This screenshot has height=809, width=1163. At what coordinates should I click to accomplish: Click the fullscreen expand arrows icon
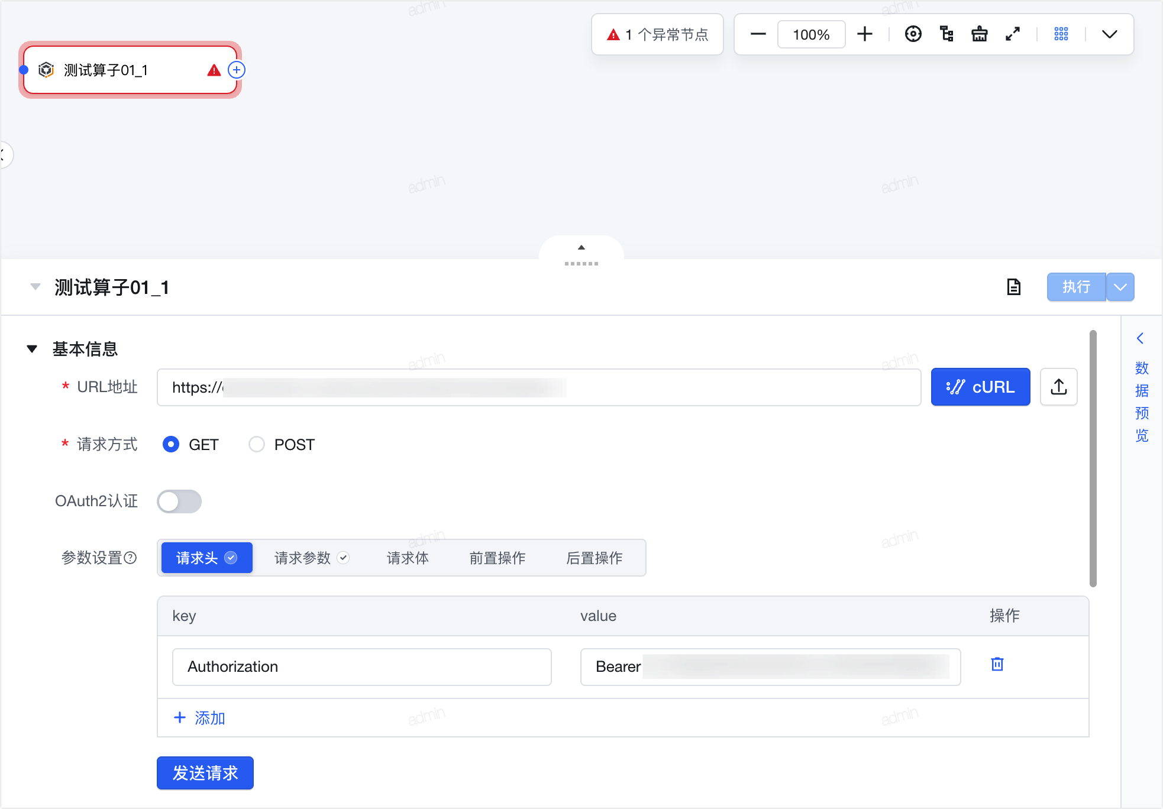click(1013, 34)
